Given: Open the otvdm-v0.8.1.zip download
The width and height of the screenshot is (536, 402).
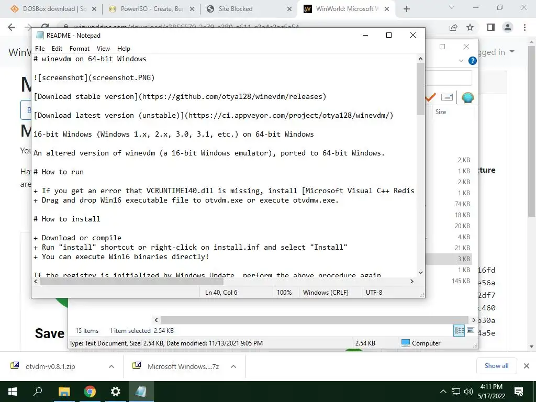Looking at the screenshot, I should (50, 366).
